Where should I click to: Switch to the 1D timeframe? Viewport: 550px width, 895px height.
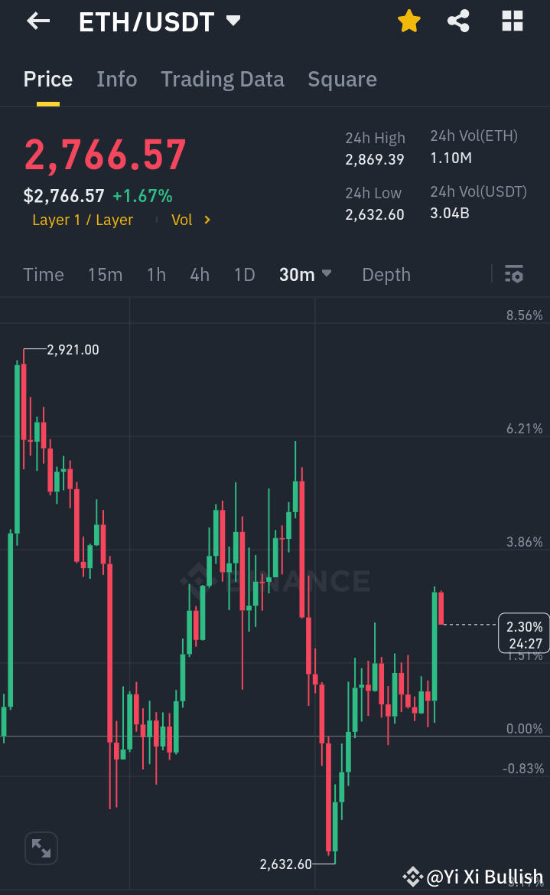244,274
